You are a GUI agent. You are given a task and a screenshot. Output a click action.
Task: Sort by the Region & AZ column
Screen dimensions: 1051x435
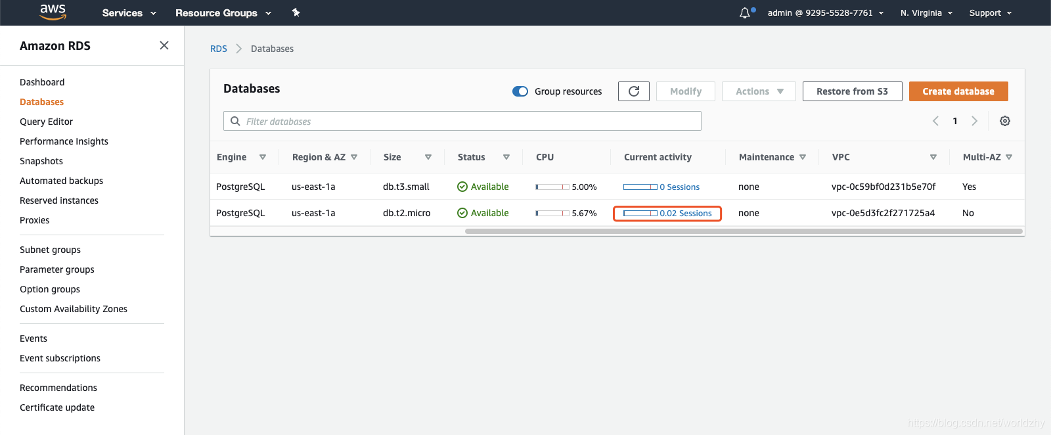click(x=354, y=157)
